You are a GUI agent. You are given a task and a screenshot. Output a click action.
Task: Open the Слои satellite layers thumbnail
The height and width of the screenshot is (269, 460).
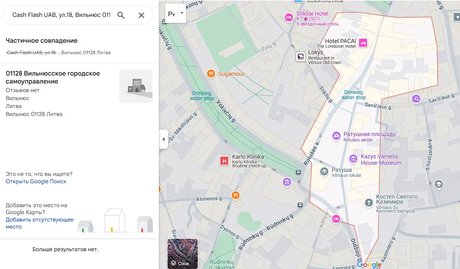point(182,254)
